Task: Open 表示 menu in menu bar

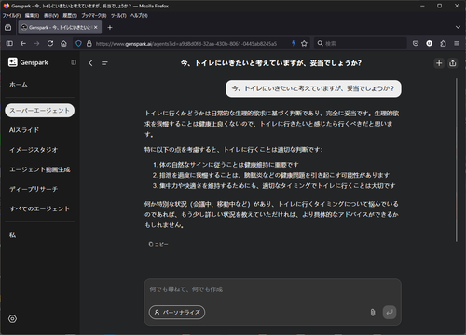Action: (51, 16)
